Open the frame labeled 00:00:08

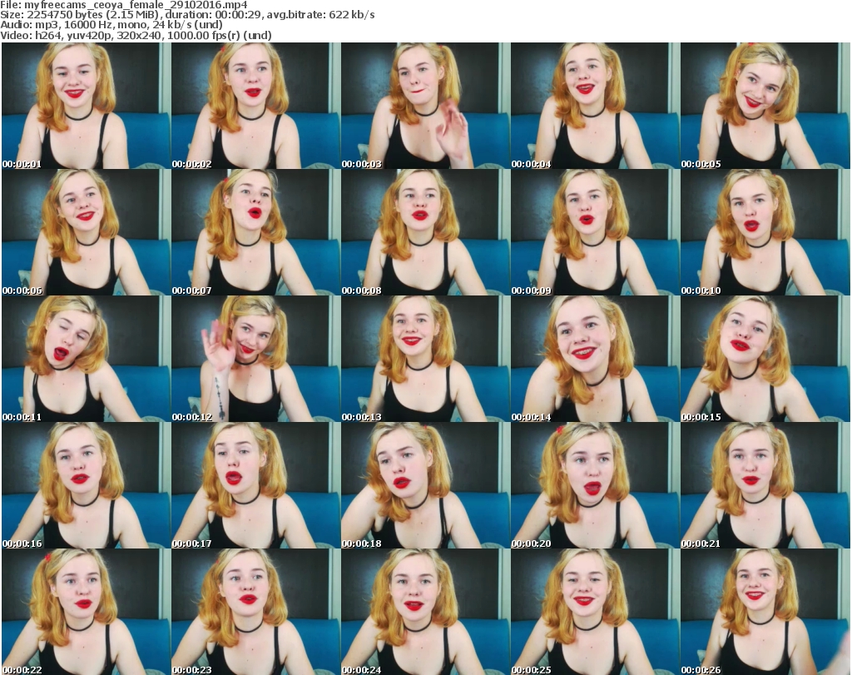click(x=424, y=232)
